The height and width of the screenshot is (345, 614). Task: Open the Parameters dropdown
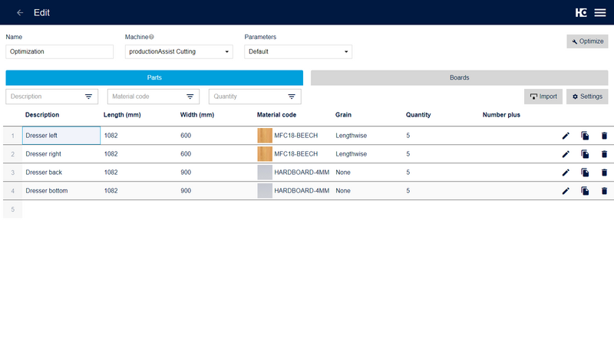tap(299, 51)
